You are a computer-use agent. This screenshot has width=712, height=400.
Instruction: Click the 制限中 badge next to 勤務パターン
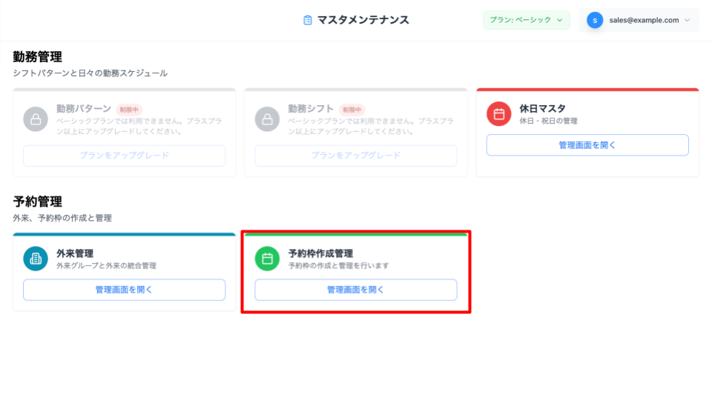pos(128,109)
